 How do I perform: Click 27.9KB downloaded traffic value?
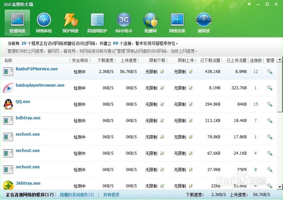tap(214, 170)
